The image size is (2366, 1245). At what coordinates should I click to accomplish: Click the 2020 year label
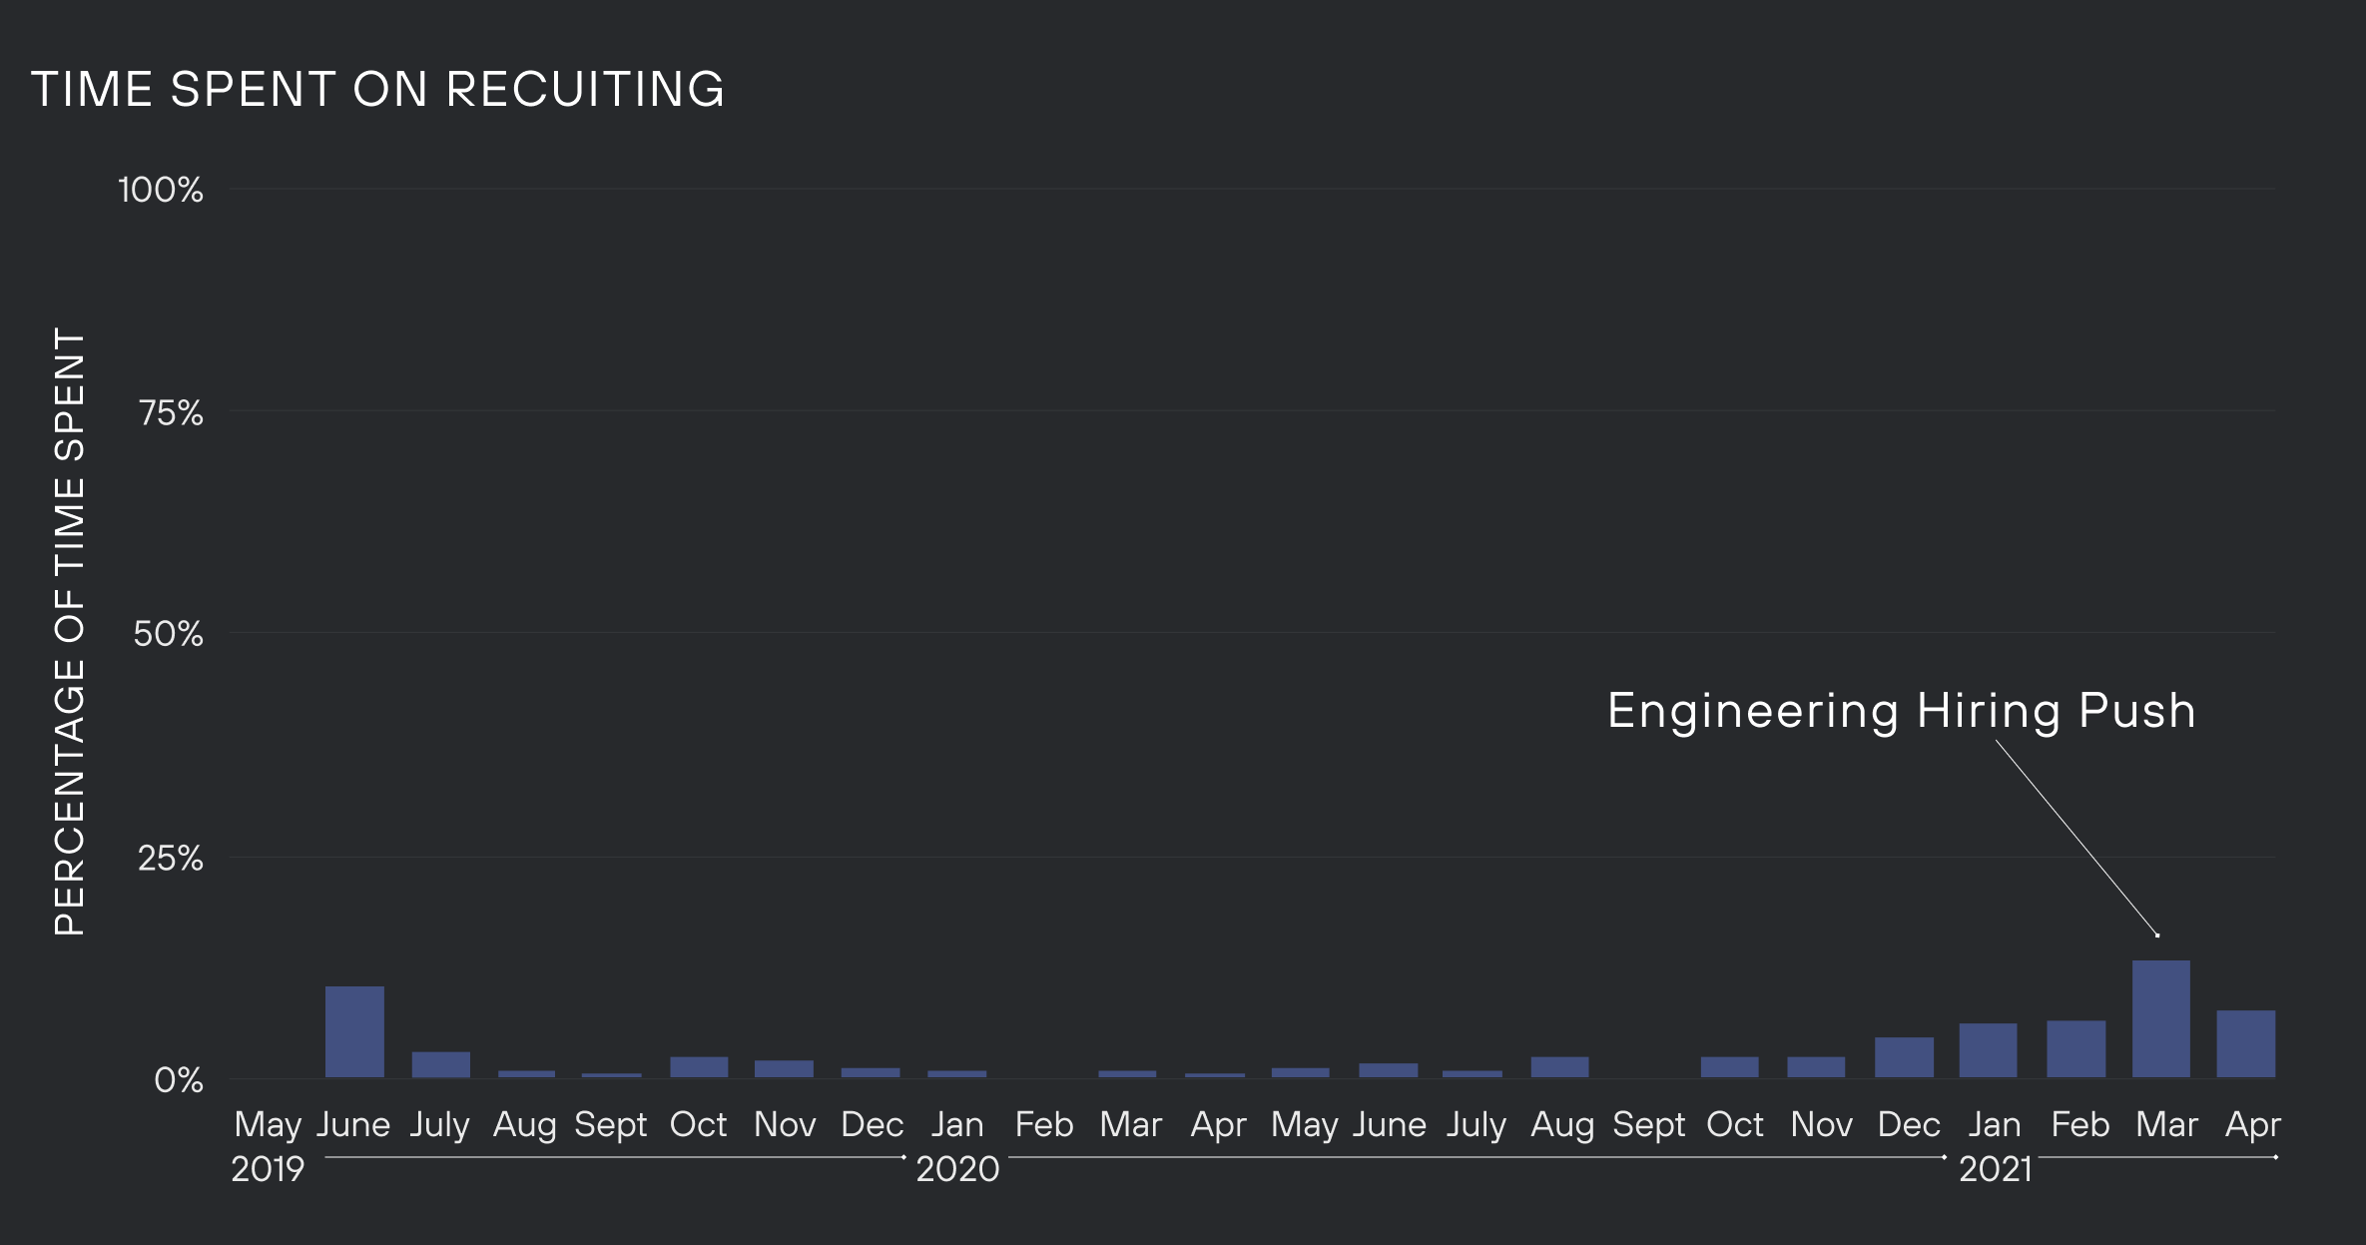pos(957,1169)
